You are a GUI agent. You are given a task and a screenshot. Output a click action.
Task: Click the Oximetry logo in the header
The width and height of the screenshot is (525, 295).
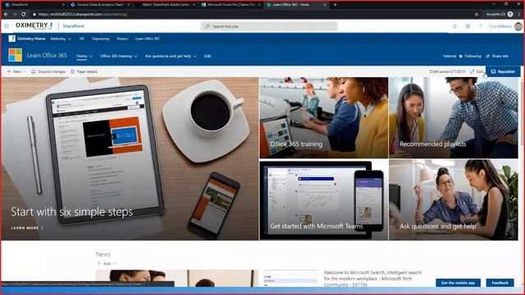34,25
